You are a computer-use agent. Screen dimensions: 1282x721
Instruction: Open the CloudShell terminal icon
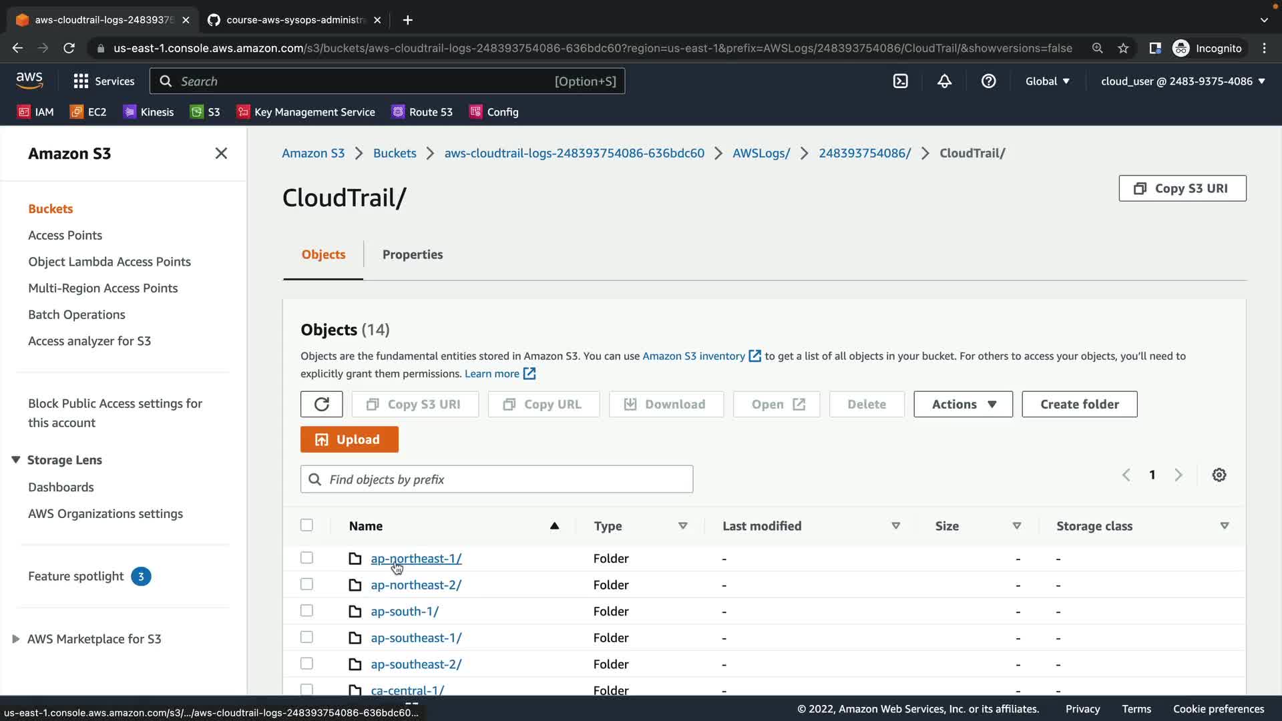900,81
